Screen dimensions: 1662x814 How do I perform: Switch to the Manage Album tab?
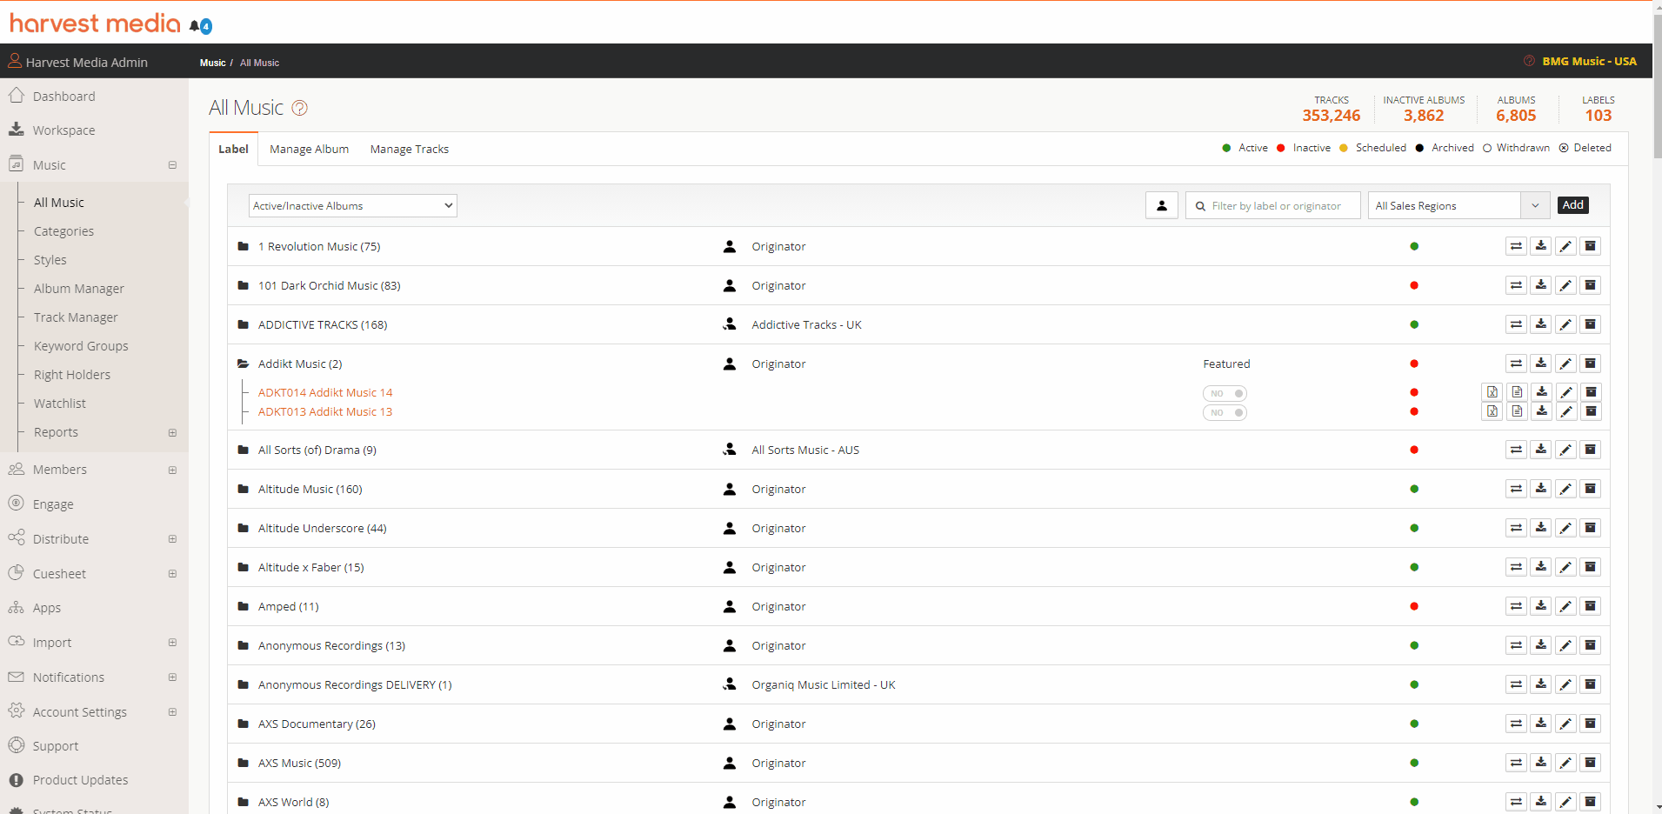pos(309,149)
